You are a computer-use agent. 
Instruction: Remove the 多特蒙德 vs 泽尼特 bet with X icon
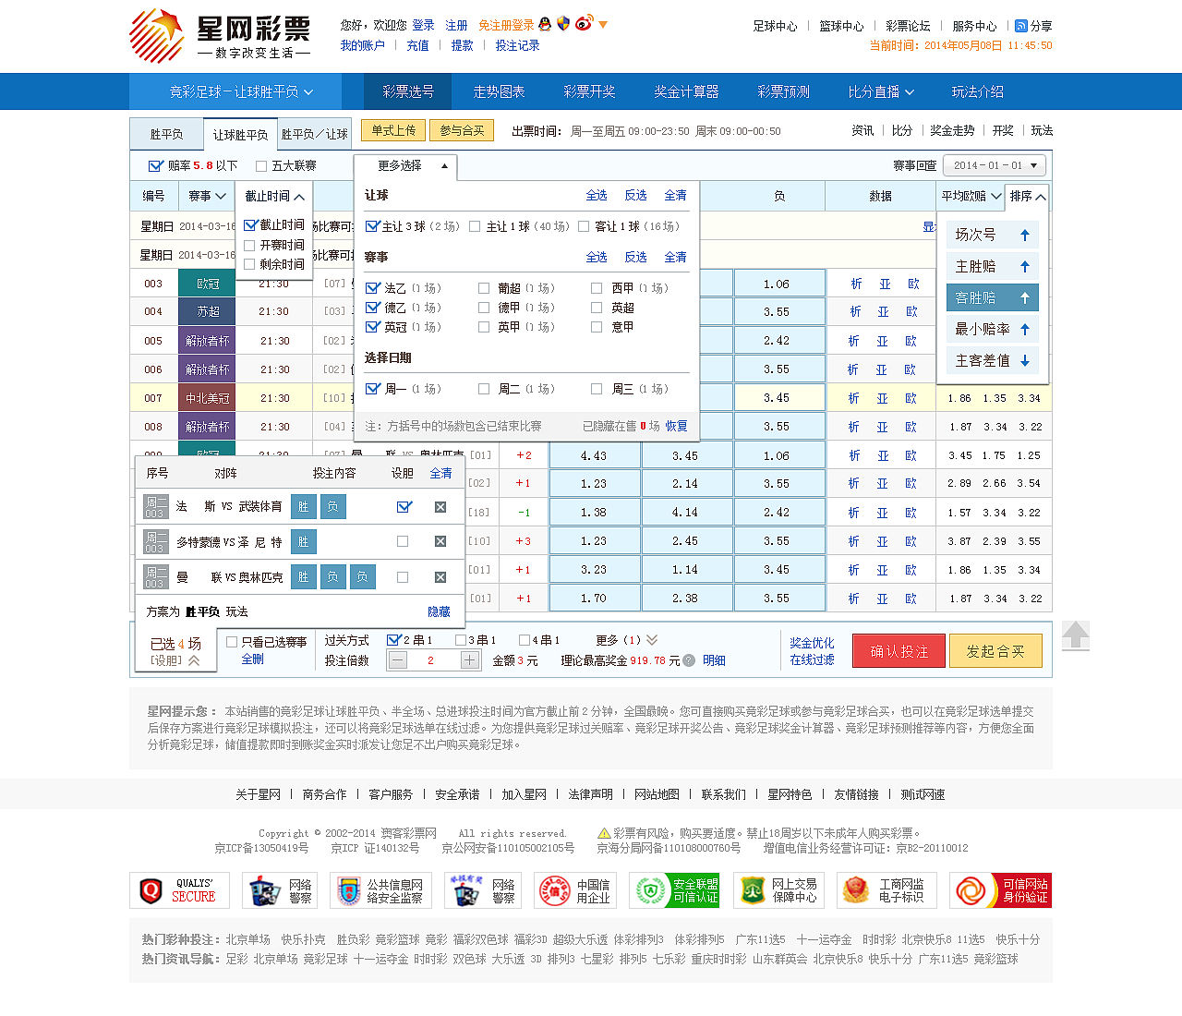click(x=440, y=541)
